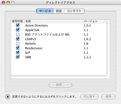
Task: Sort by the 名前 column header
Action: pyautogui.click(x=54, y=21)
